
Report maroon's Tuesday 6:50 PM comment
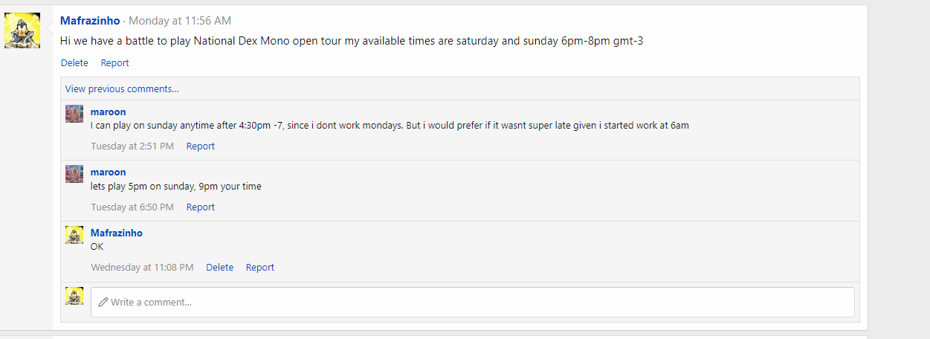(x=200, y=207)
